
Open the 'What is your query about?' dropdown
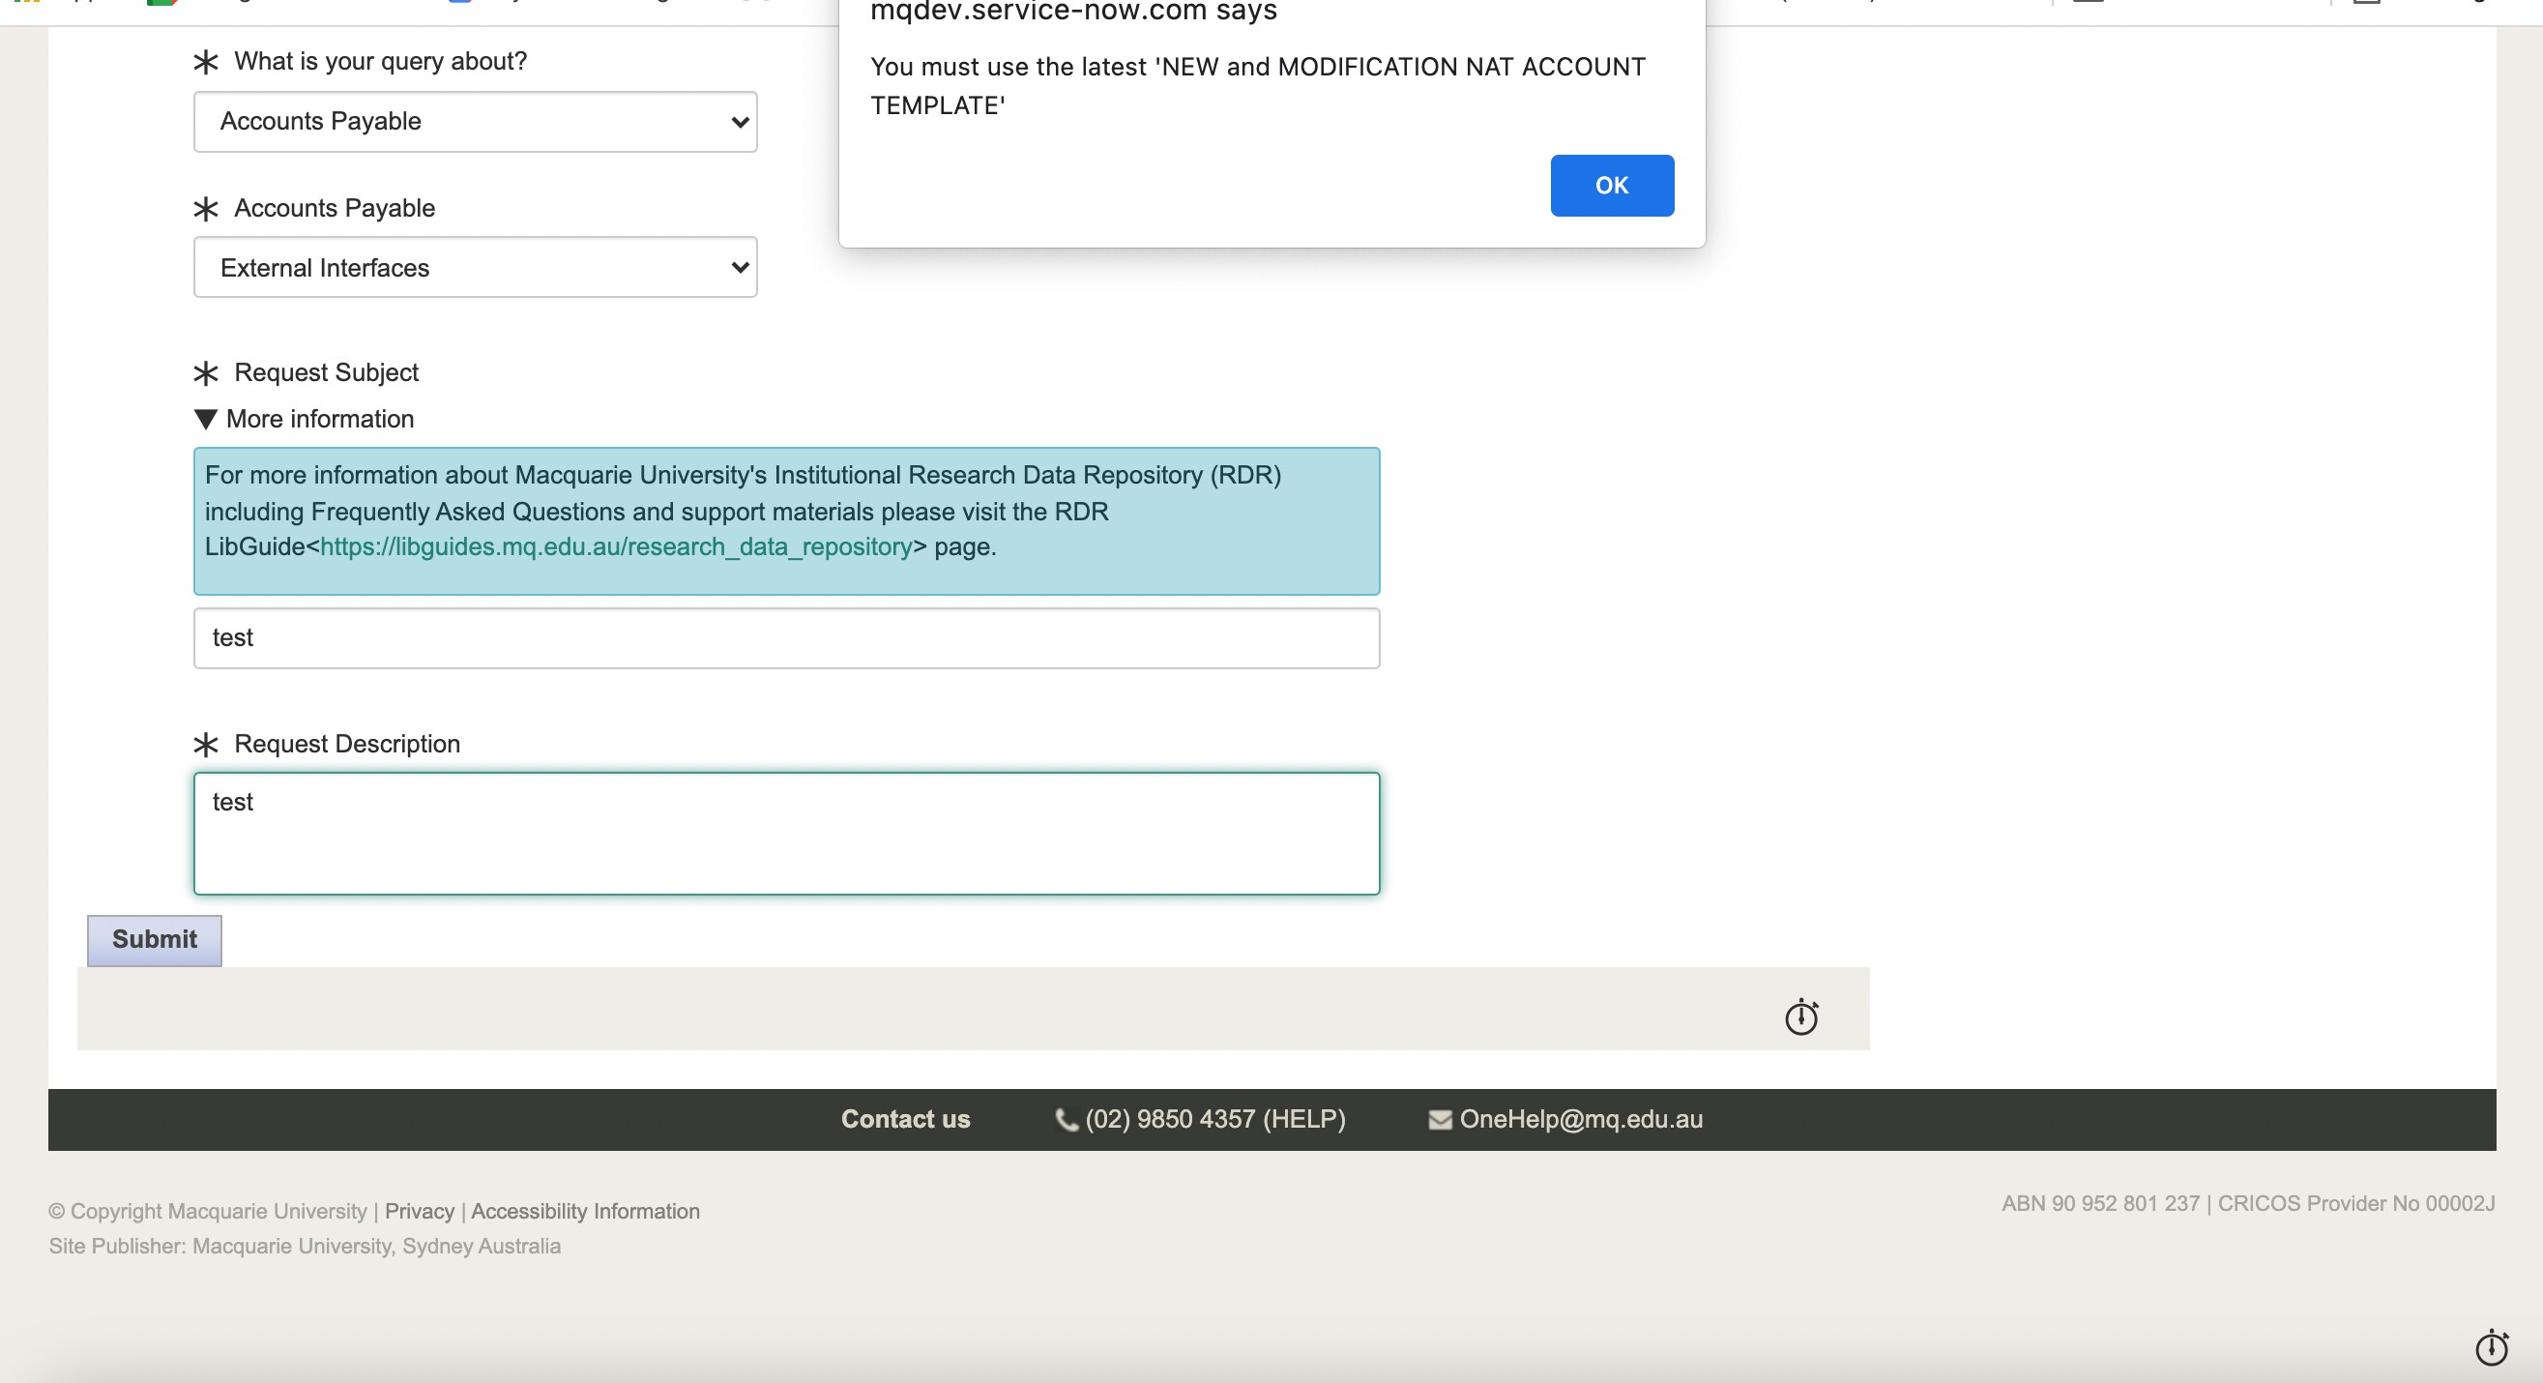pos(475,122)
